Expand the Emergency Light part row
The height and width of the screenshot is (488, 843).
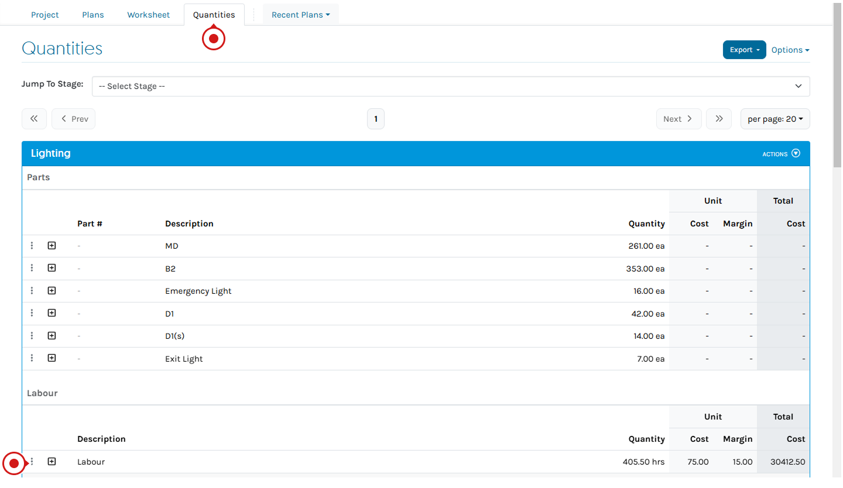pyautogui.click(x=52, y=291)
